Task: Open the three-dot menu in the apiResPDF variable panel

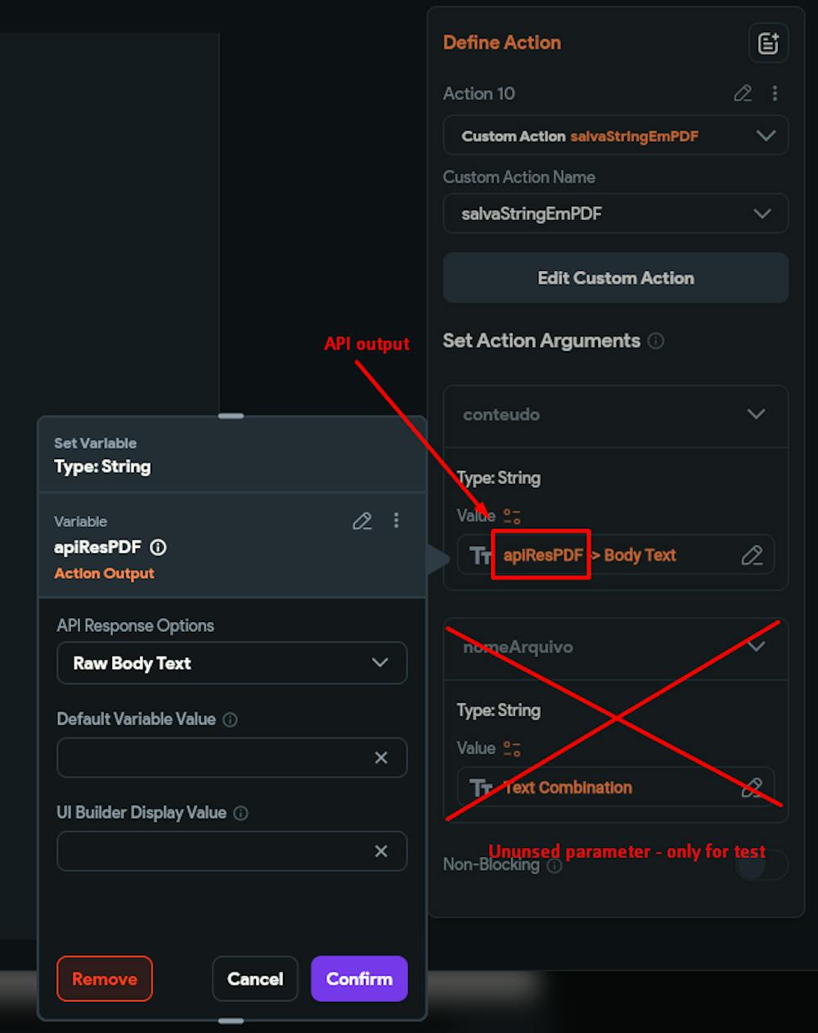Action: pyautogui.click(x=397, y=521)
